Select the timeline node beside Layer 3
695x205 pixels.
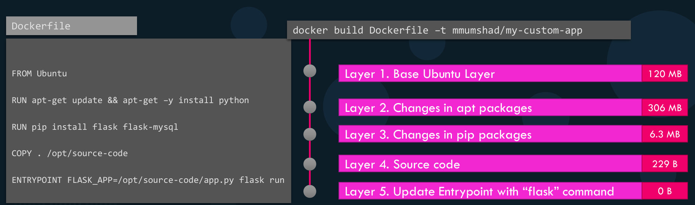pos(310,134)
